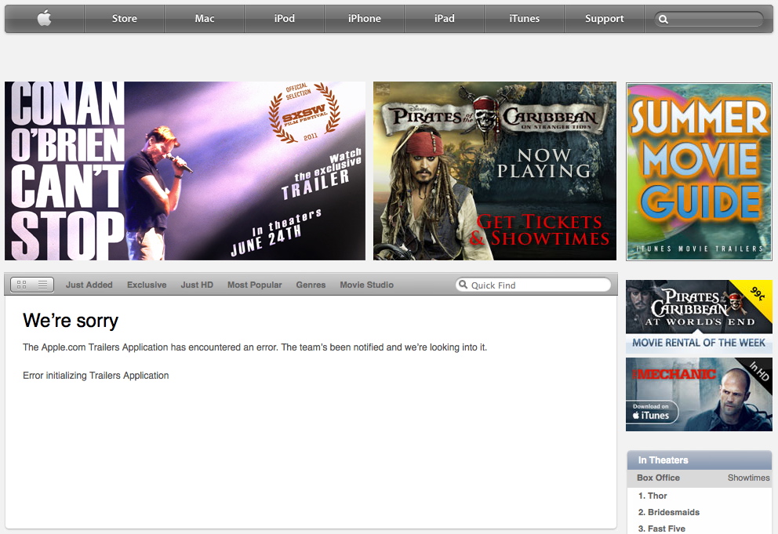Open the Store menu
The height and width of the screenshot is (534, 778).
click(124, 18)
